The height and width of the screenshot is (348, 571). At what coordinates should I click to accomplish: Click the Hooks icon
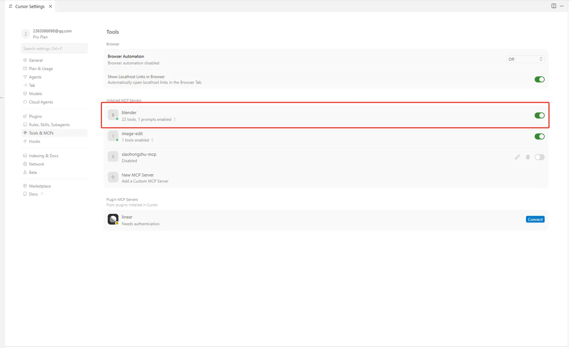click(25, 142)
